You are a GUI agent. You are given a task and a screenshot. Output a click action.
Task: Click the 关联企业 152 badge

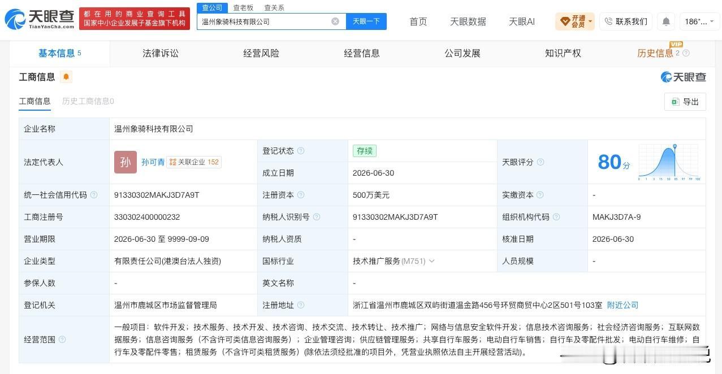[x=194, y=162]
